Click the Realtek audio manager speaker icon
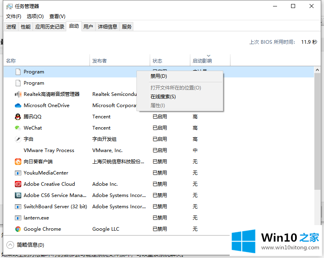This screenshot has width=324, height=258. click(x=18, y=94)
